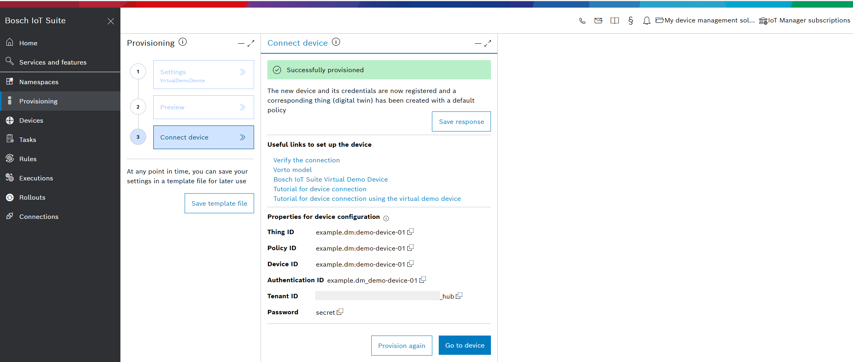Show info for Properties for device configuration
The width and height of the screenshot is (853, 362).
point(386,218)
